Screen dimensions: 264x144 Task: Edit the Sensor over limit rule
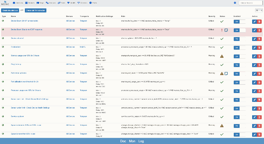(x=254, y=100)
